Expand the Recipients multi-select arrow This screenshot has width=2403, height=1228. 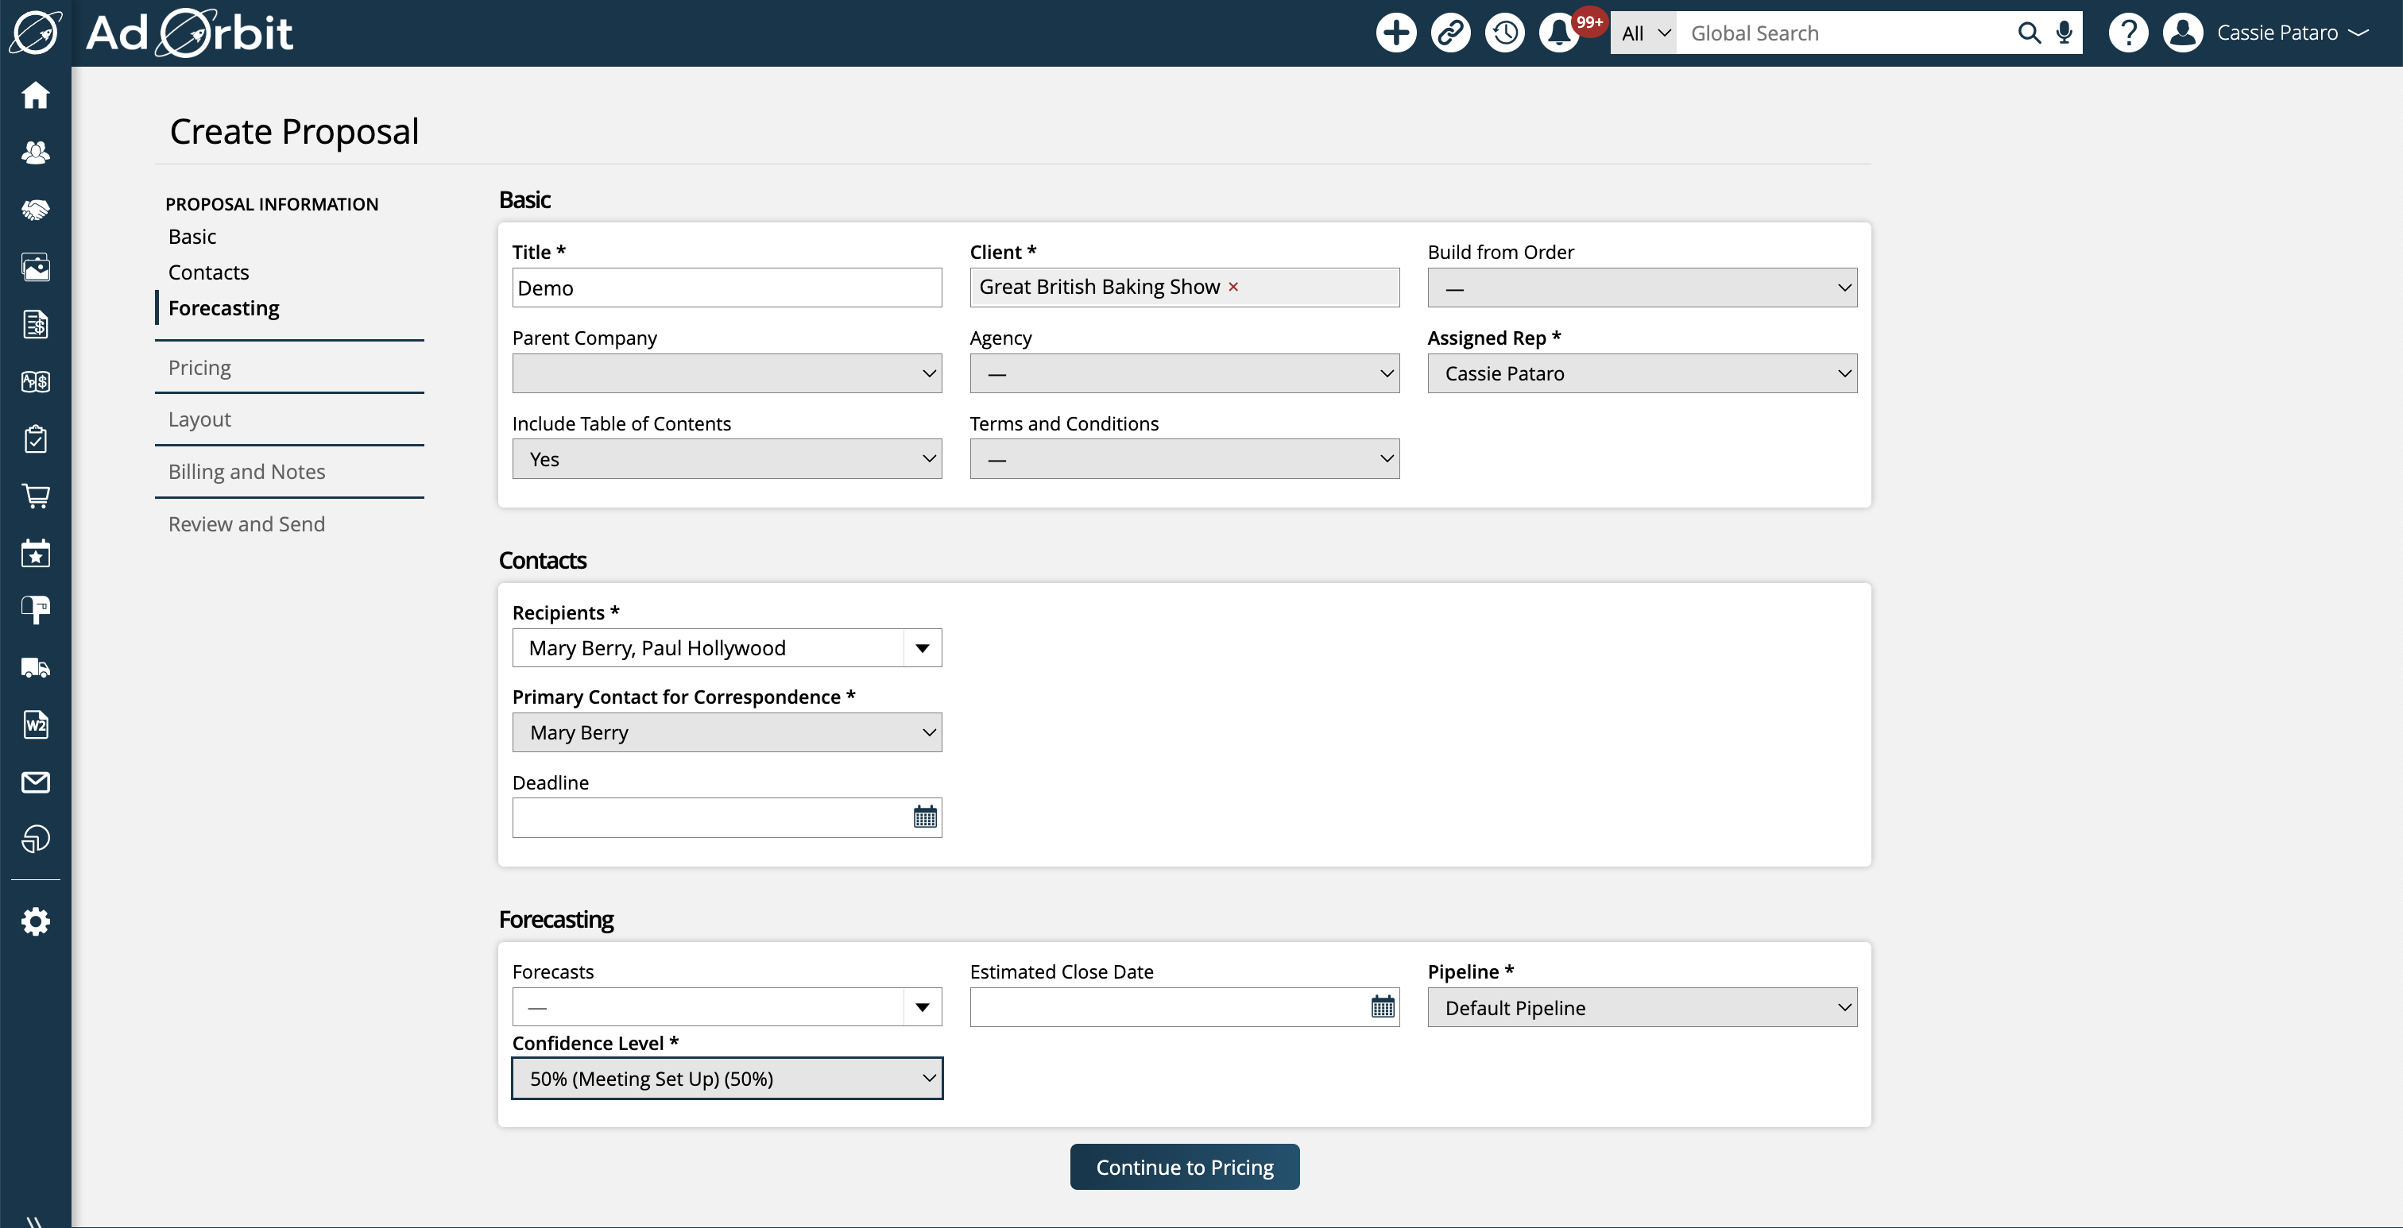(x=923, y=648)
